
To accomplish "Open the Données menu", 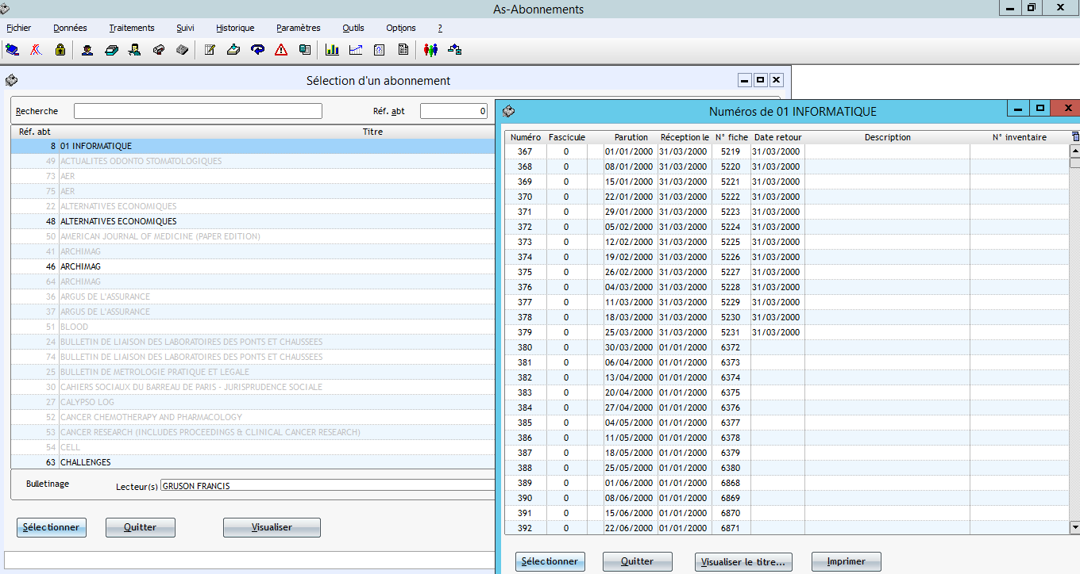I will (x=70, y=28).
